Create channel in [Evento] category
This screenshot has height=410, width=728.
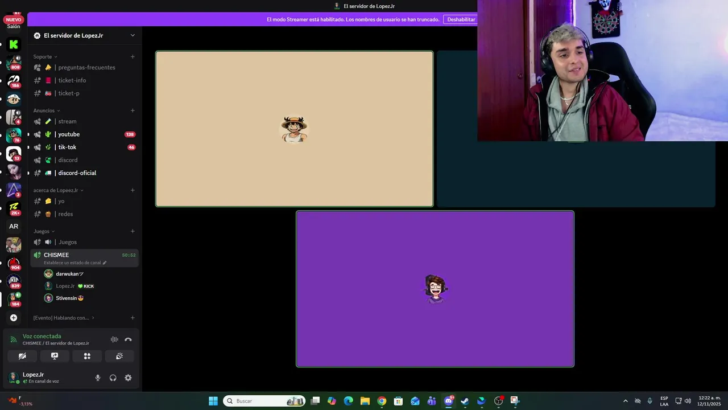133,318
